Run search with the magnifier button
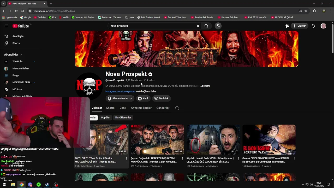The height and width of the screenshot is (188, 334). (x=206, y=26)
